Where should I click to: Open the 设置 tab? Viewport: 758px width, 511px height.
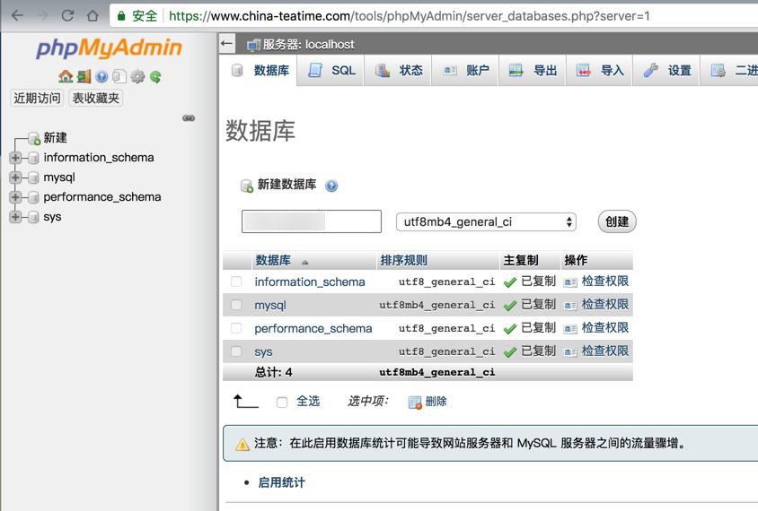point(667,71)
